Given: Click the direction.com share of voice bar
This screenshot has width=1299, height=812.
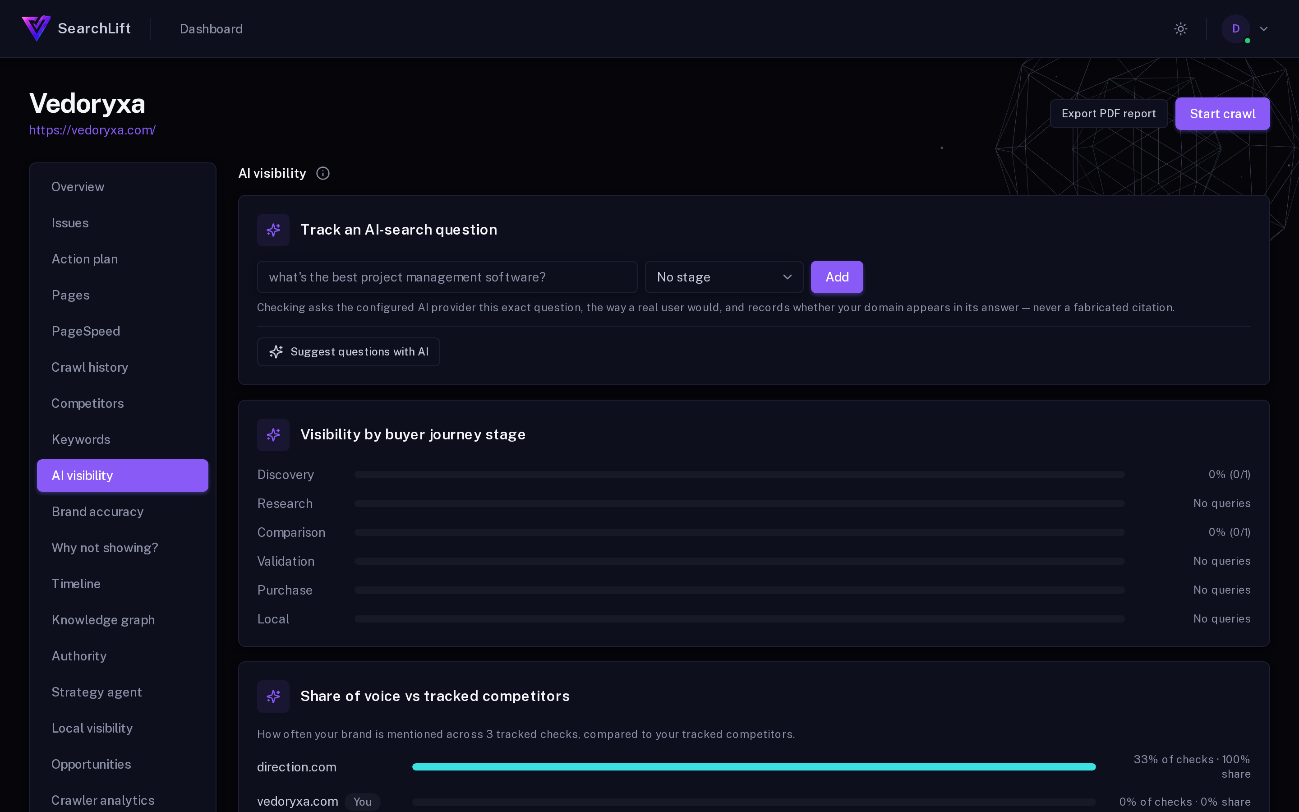Looking at the screenshot, I should click(x=754, y=767).
